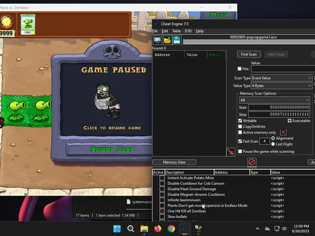Click the Stop address field

[279, 114]
